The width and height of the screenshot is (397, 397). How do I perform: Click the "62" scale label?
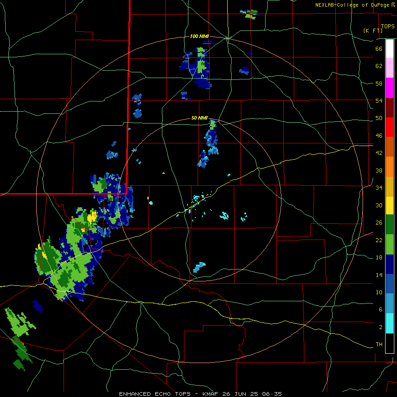[x=379, y=66]
